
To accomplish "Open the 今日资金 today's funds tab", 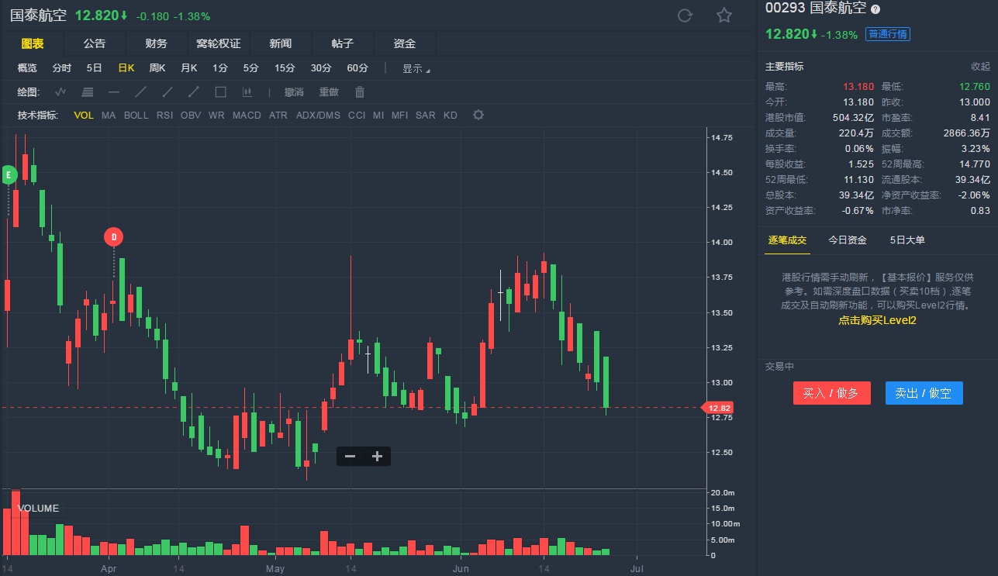I will pyautogui.click(x=848, y=240).
